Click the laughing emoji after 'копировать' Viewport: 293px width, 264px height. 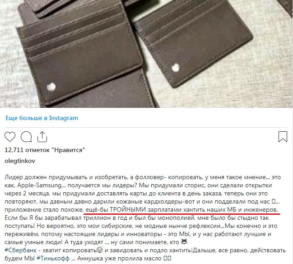pyautogui.click(x=99, y=250)
